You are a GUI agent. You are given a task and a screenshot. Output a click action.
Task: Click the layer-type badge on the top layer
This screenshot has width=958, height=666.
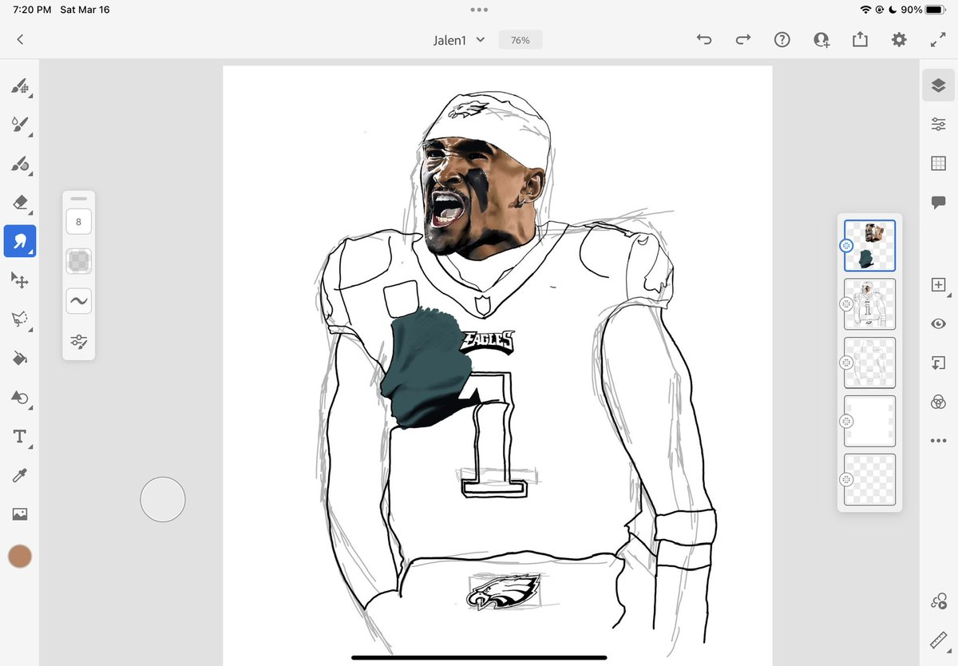[x=847, y=246]
